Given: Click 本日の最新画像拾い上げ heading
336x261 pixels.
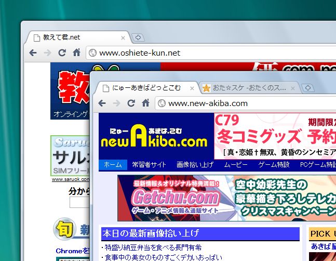Looking at the screenshot, I should (200, 234).
